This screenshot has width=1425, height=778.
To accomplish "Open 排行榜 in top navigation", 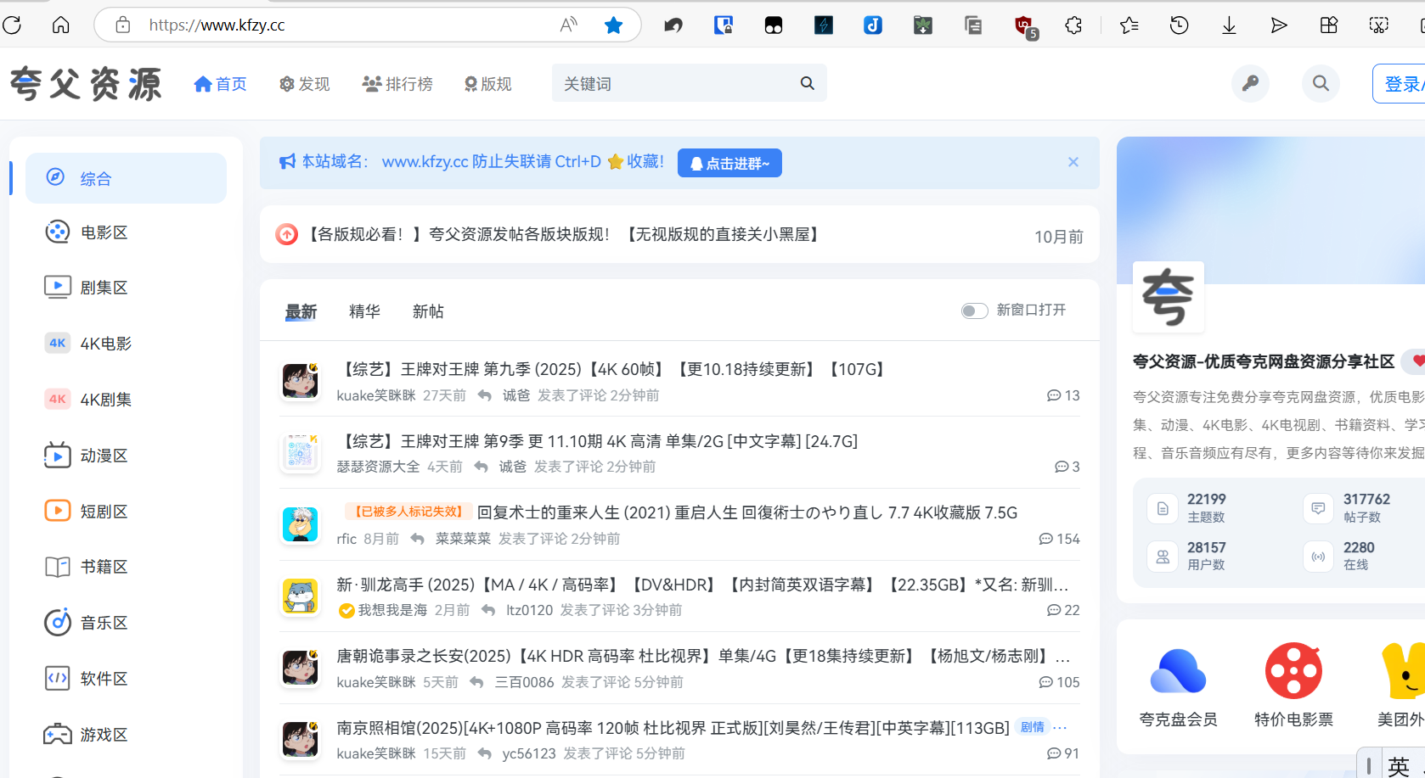I will (x=397, y=84).
